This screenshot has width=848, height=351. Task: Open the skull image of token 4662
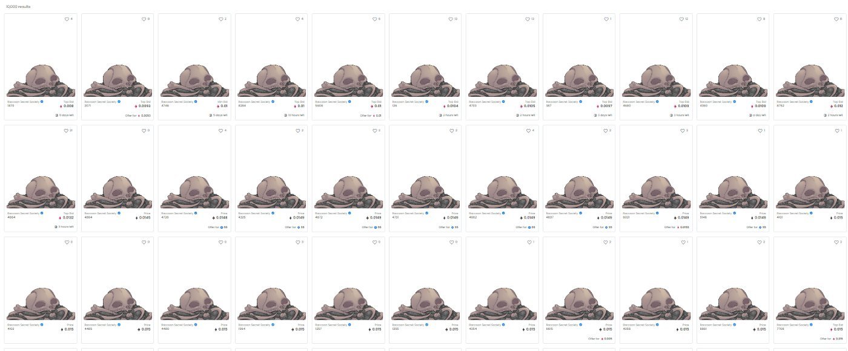tap(503, 192)
